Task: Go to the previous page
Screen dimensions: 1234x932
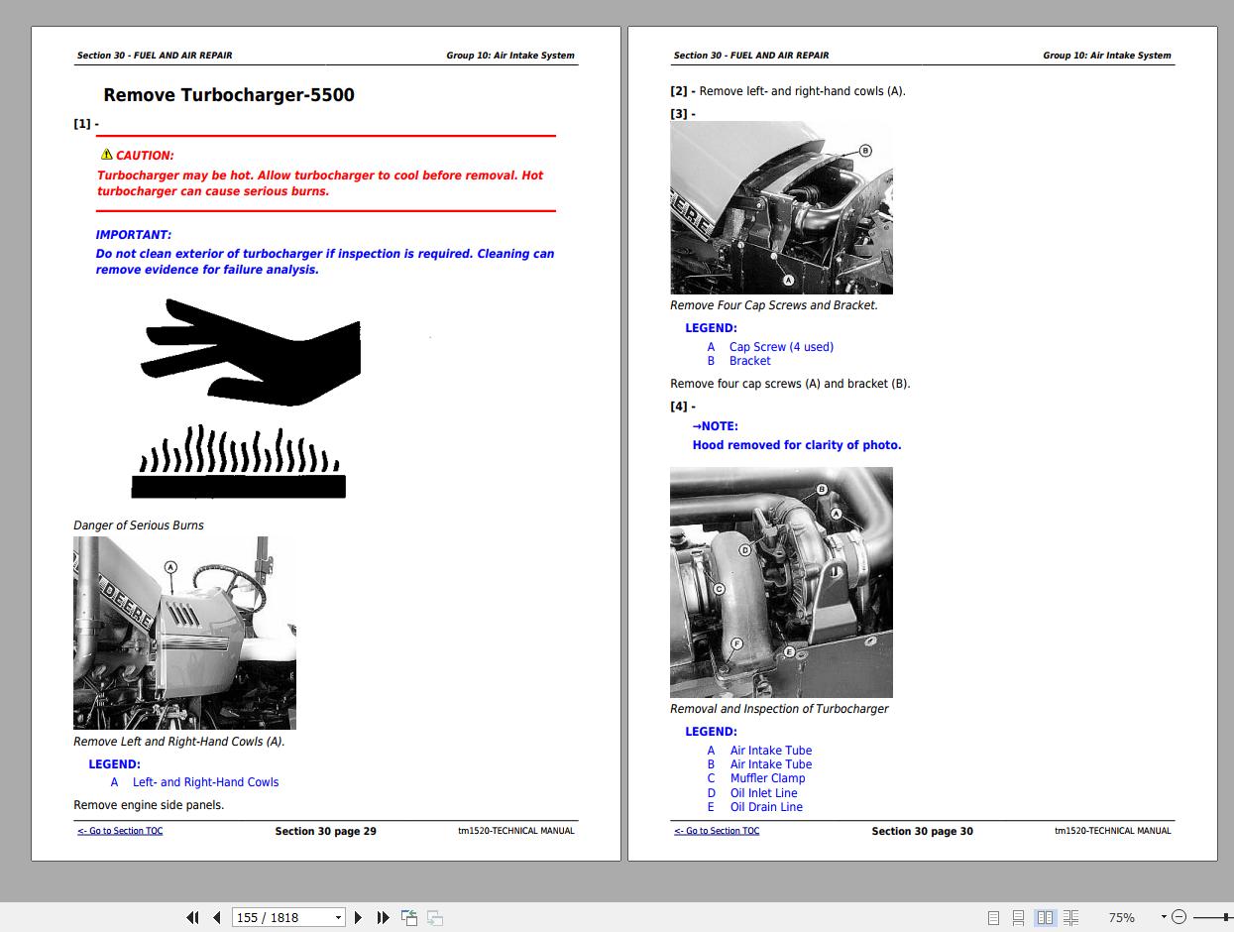Action: [216, 918]
